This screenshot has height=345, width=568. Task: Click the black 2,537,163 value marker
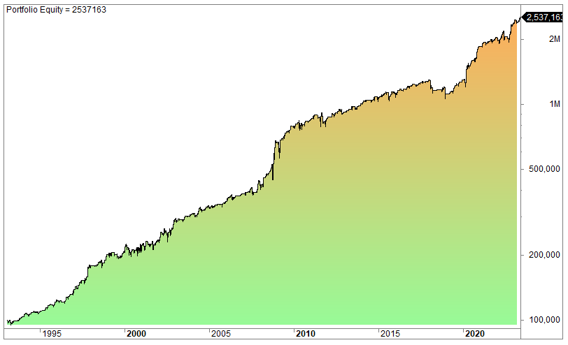[x=545, y=17]
